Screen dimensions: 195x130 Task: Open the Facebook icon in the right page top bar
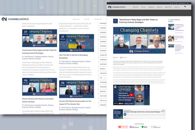(x=175, y=3)
